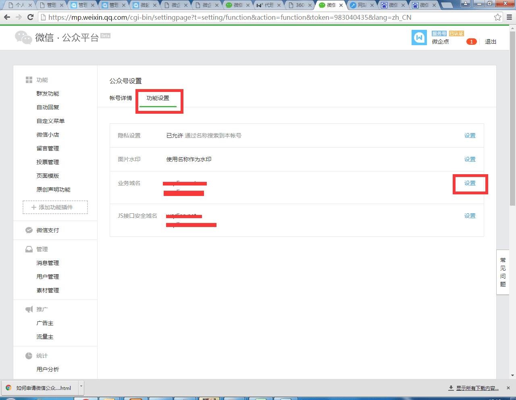
Task: Open 自定义菜单 in the sidebar
Action: click(50, 121)
